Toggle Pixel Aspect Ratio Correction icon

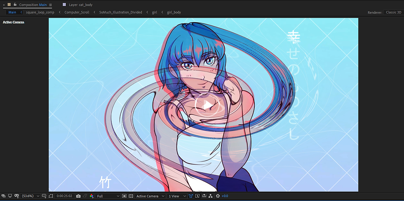click(x=191, y=196)
